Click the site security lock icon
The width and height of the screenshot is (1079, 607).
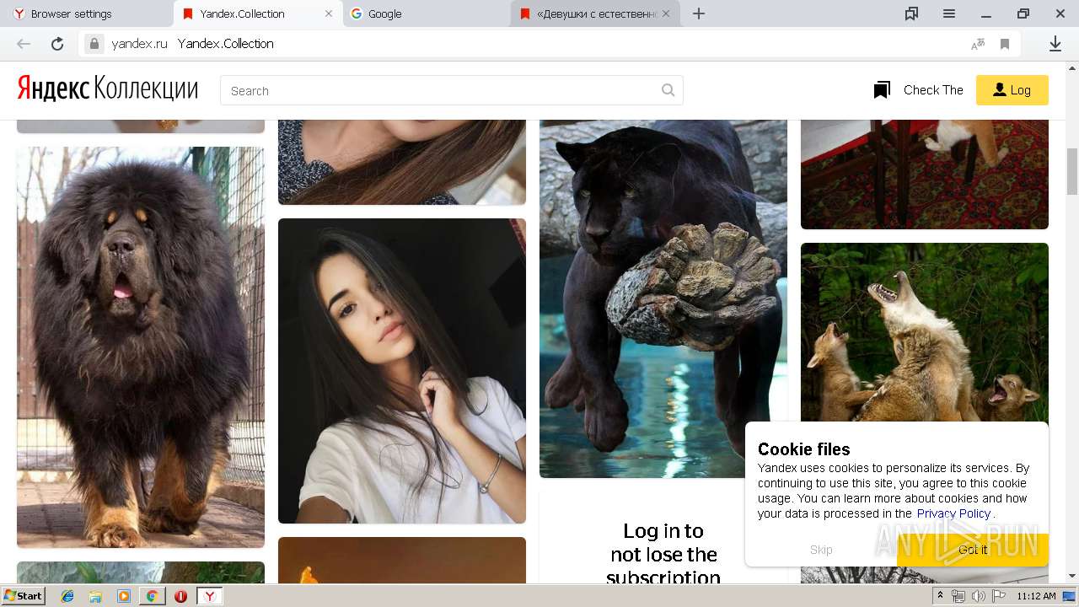click(x=94, y=44)
